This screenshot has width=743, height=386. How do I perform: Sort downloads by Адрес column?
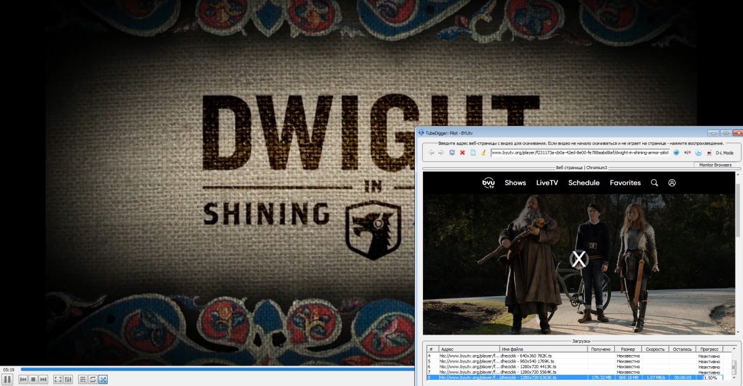tap(469, 349)
